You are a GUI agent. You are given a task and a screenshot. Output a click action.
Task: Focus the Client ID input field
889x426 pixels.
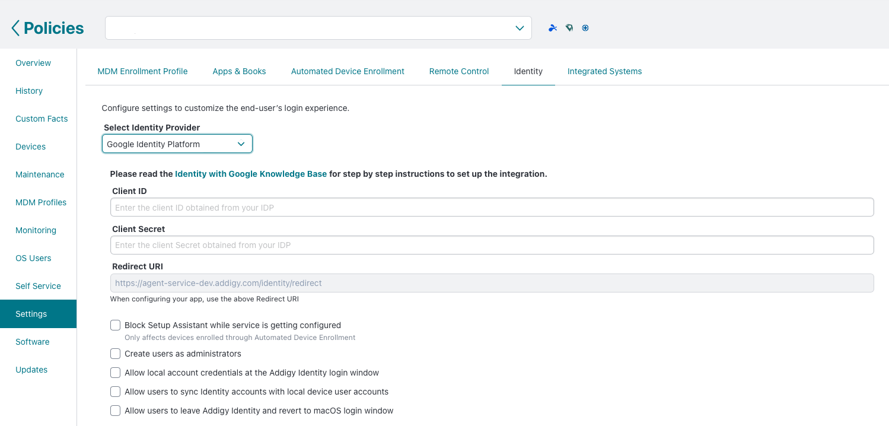492,207
